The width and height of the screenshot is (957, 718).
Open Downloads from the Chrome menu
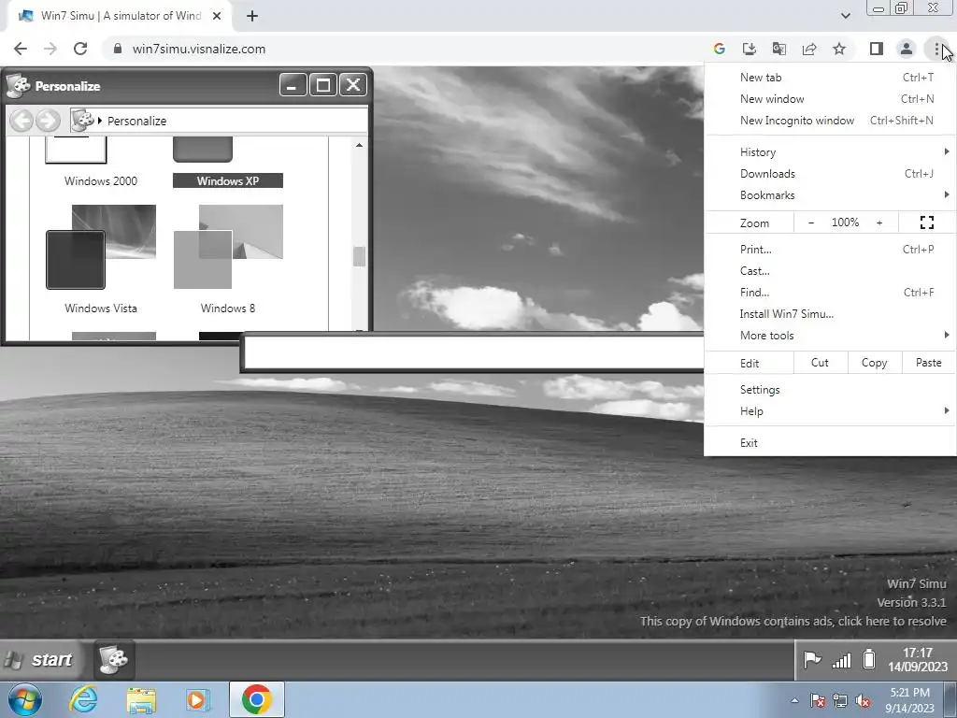tap(830, 173)
